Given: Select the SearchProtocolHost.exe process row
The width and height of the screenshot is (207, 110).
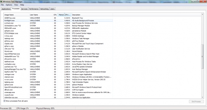Looking at the screenshot, I should point(58,87).
